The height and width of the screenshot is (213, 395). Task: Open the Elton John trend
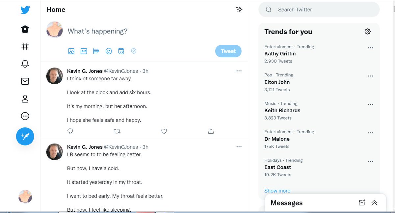point(277,82)
